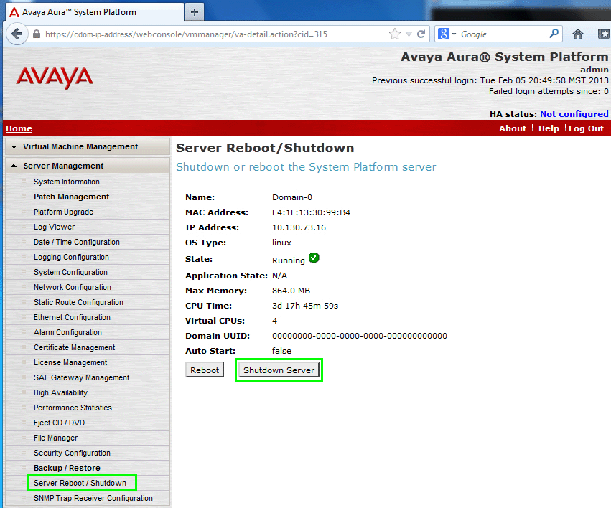Click the CPU Time value 3d 17h 45m 59s
The height and width of the screenshot is (508, 611).
pos(305,306)
